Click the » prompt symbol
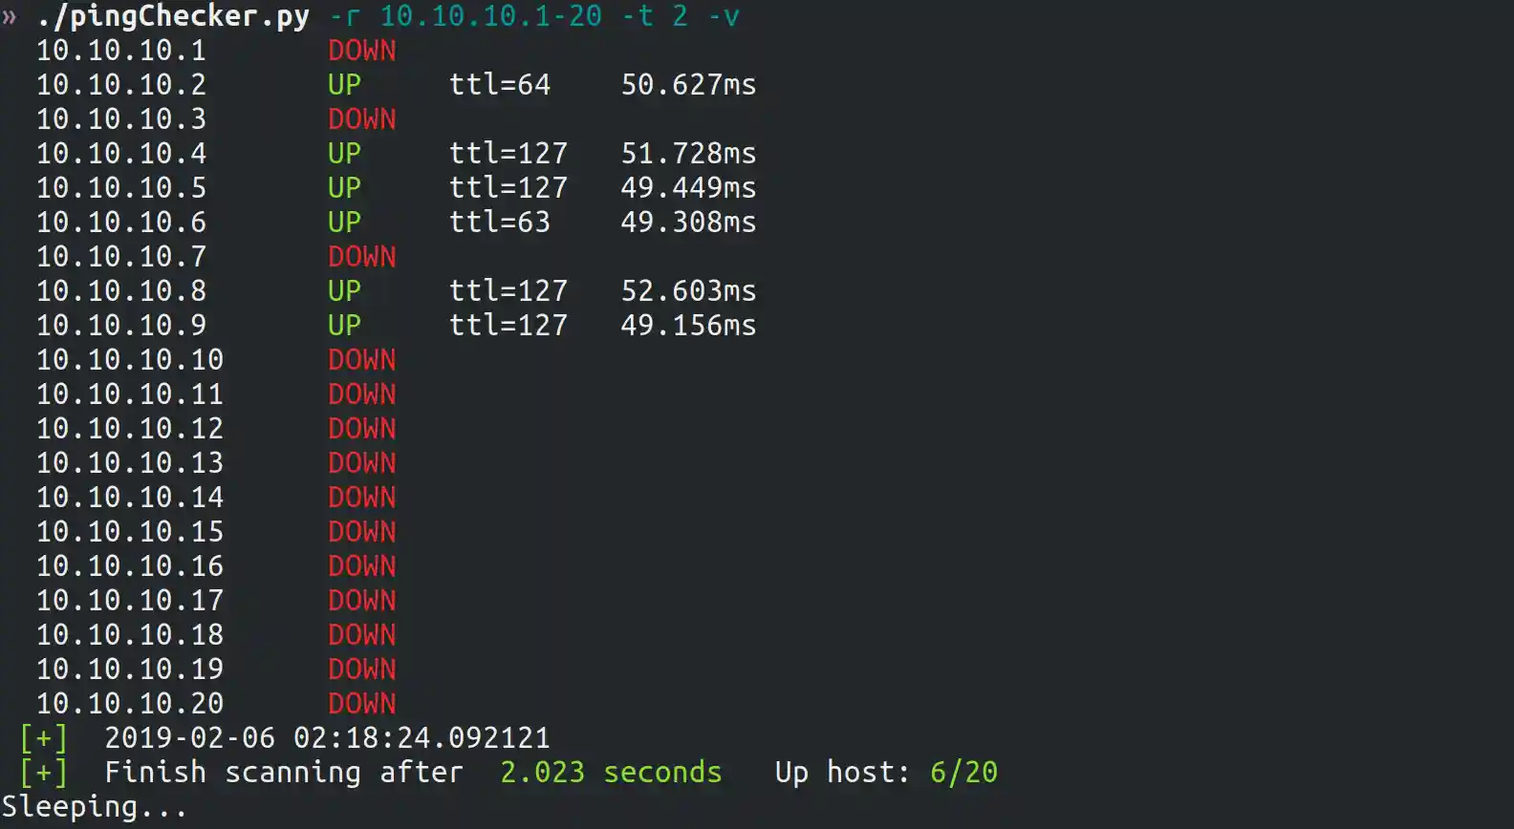Image resolution: width=1514 pixels, height=829 pixels. [x=10, y=17]
